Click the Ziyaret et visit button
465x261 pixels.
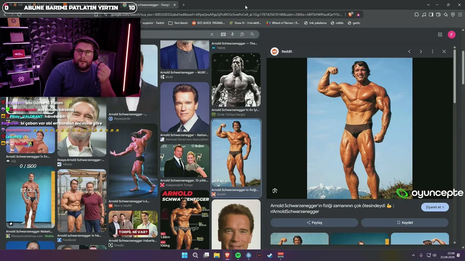[435, 207]
